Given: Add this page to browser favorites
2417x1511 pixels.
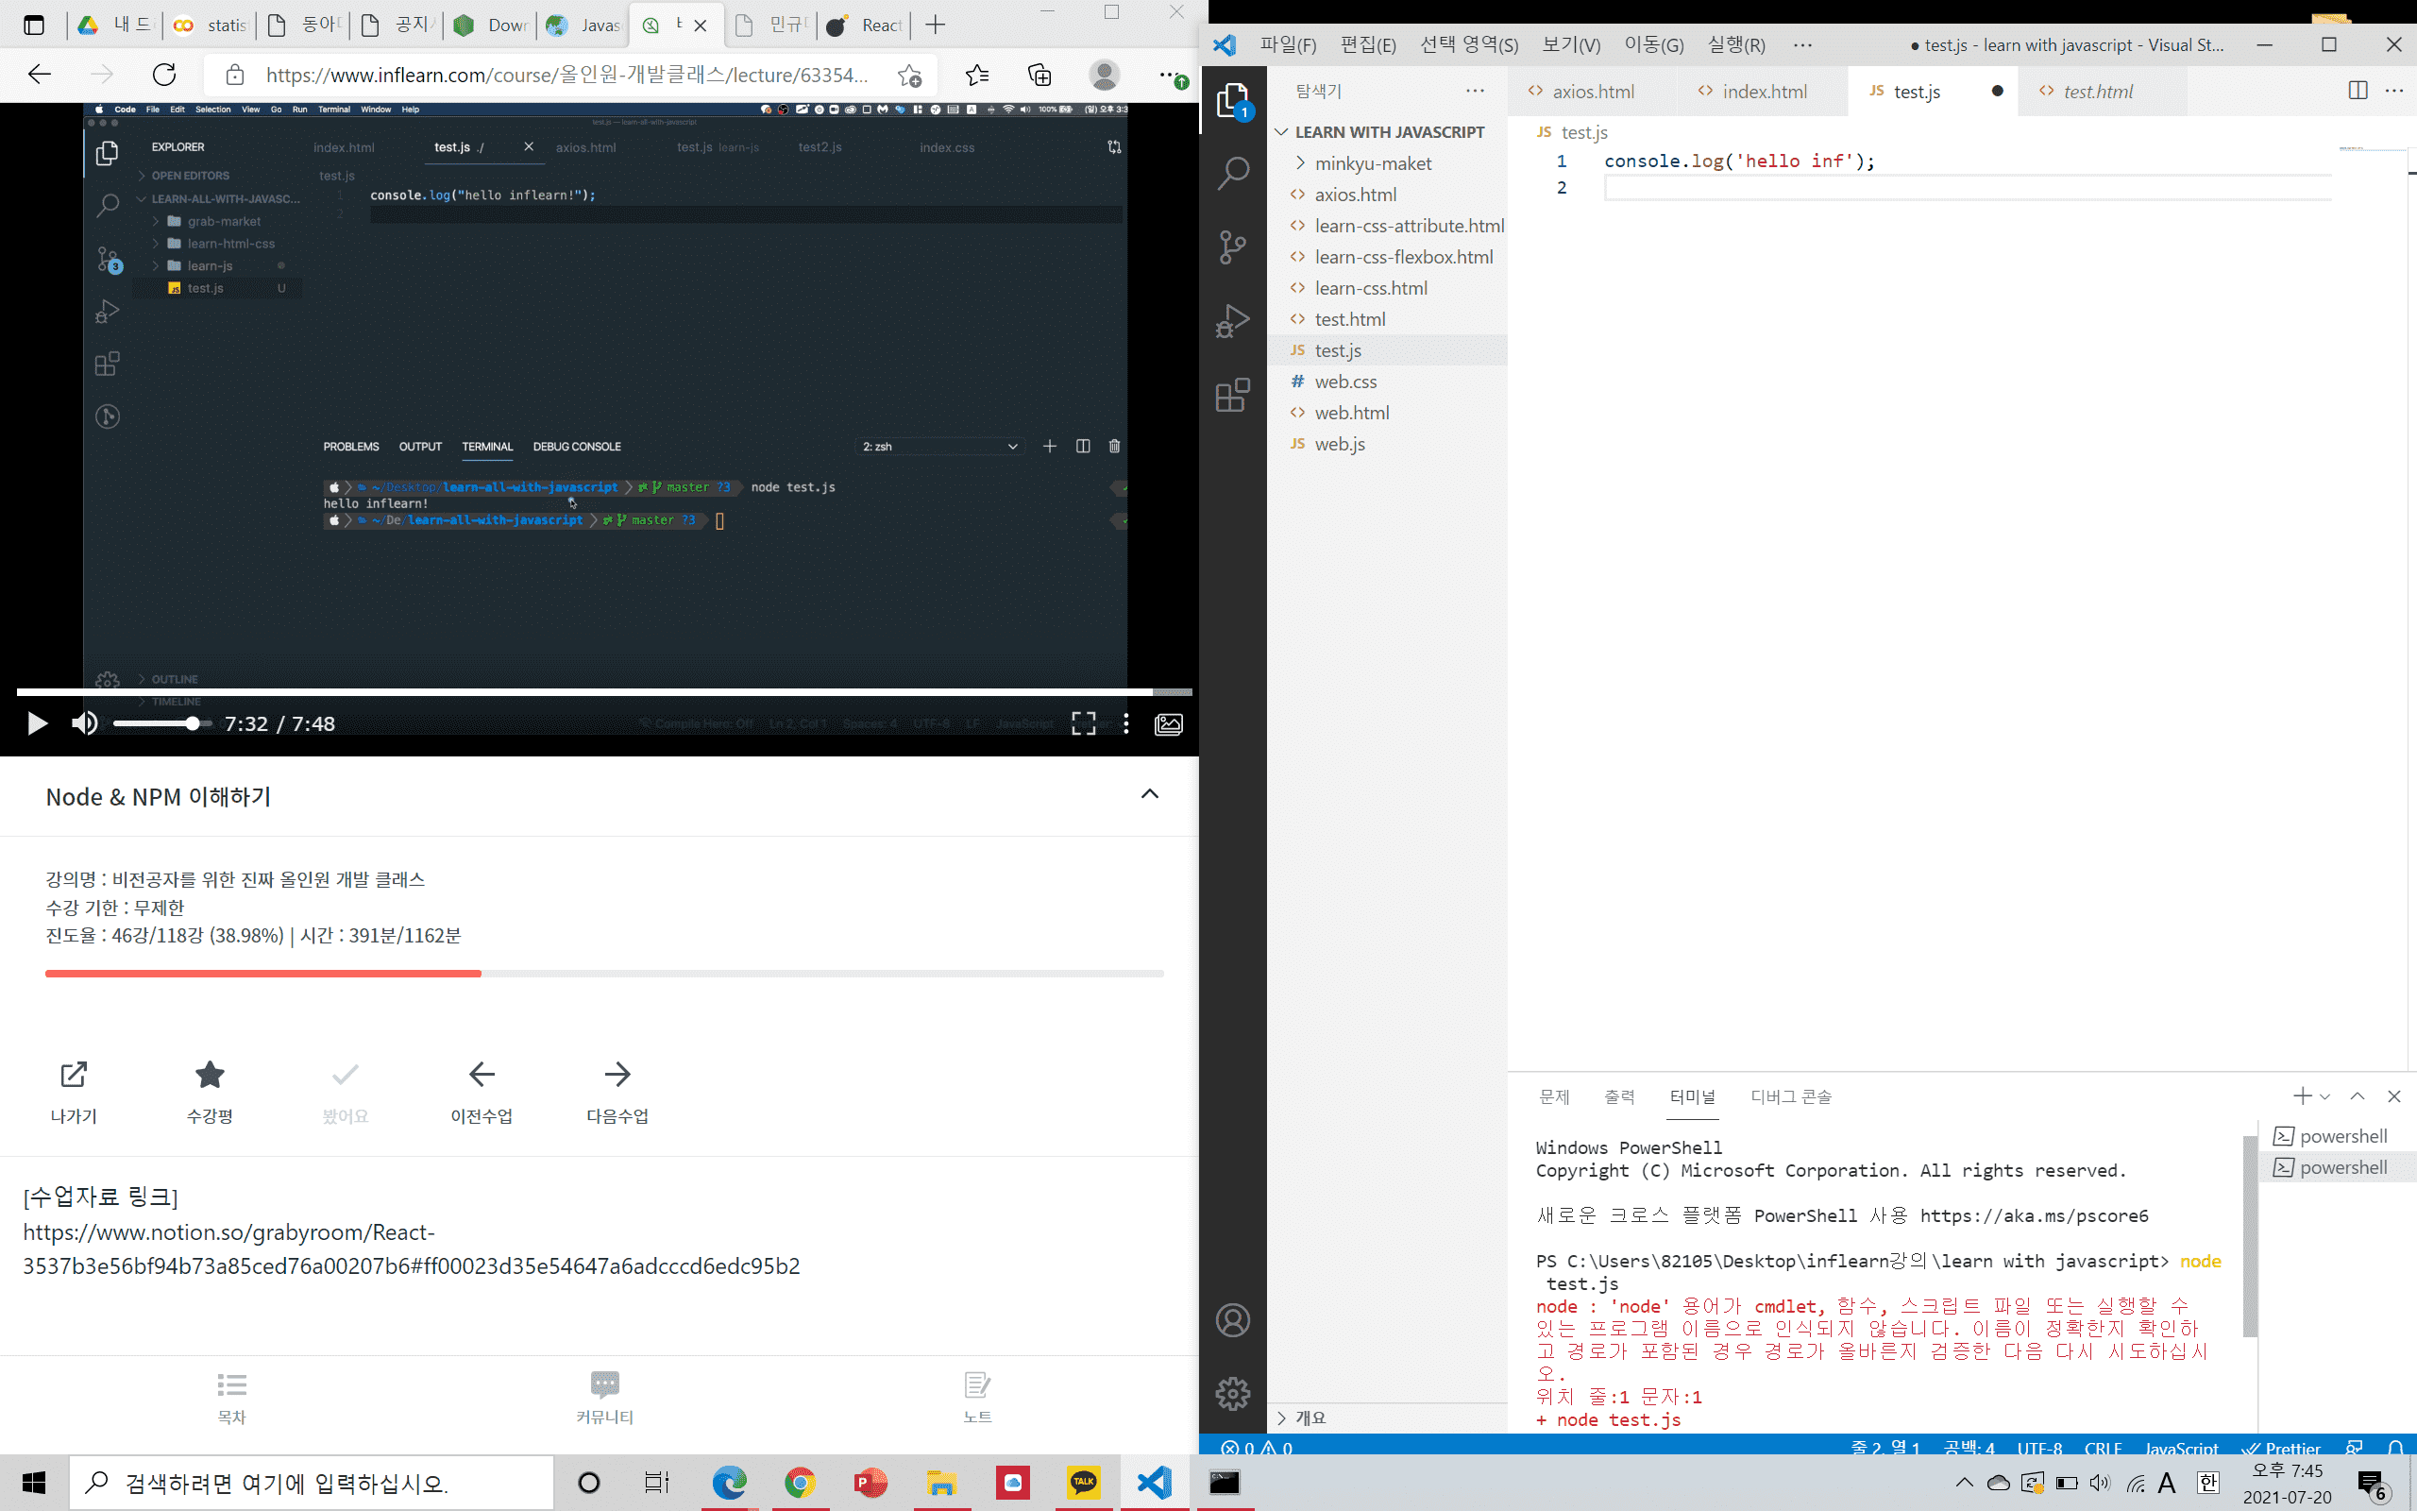Looking at the screenshot, I should 909,76.
